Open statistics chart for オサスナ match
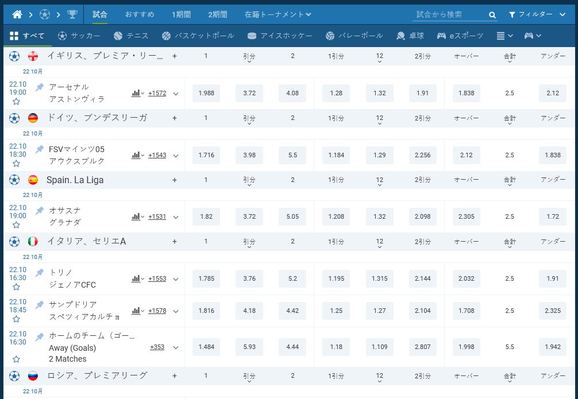The image size is (578, 399). click(x=137, y=216)
